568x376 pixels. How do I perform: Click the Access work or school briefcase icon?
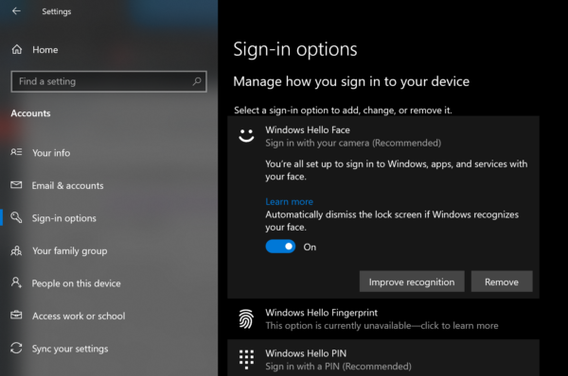(x=16, y=316)
